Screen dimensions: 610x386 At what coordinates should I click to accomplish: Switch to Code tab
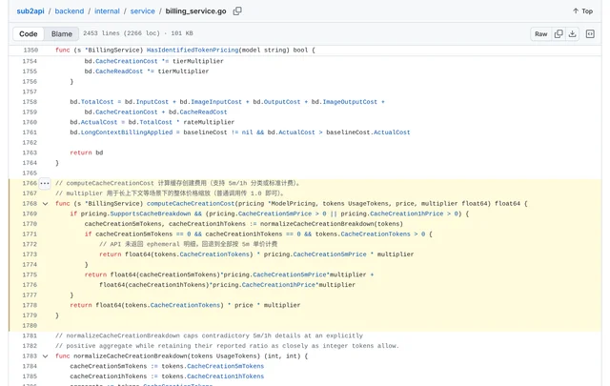pyautogui.click(x=29, y=34)
